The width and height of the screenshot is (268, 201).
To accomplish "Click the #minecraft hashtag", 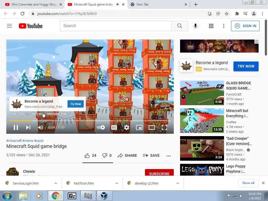I will [14, 141].
